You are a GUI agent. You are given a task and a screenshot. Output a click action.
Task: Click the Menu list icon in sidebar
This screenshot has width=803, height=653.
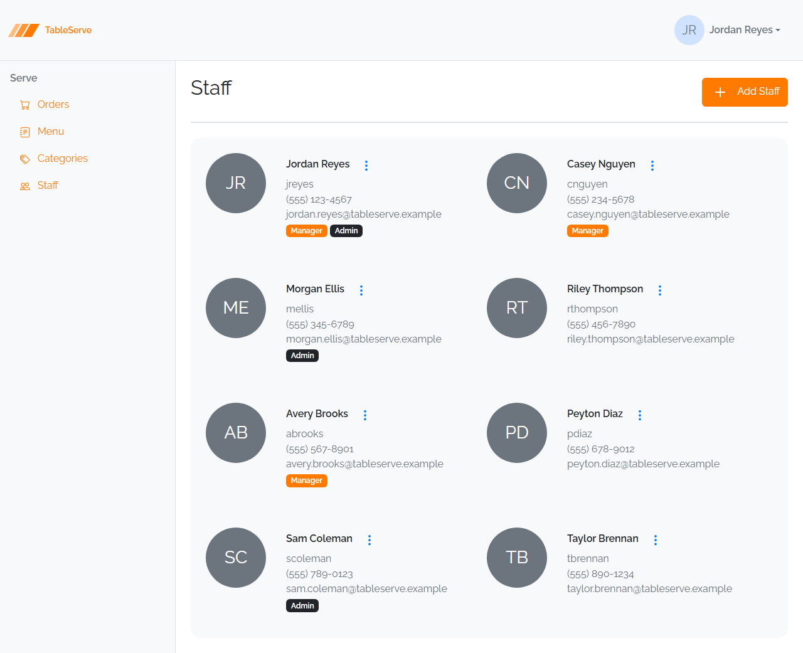point(25,132)
